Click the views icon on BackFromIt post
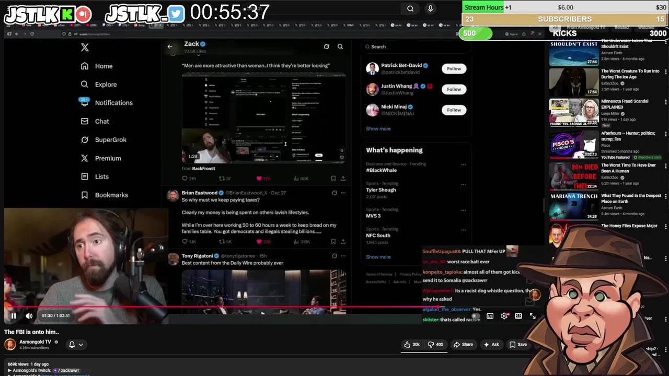The image size is (669, 376). pos(296,179)
